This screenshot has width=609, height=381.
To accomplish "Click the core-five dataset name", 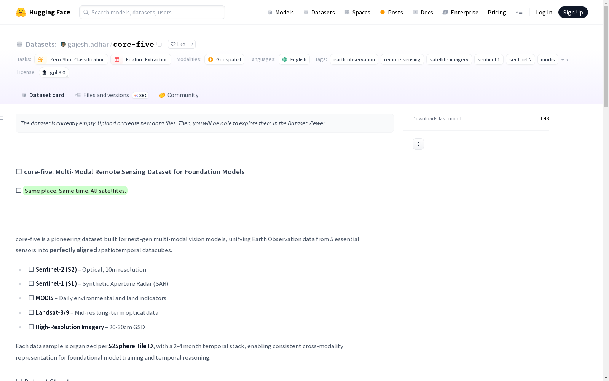I will [134, 44].
